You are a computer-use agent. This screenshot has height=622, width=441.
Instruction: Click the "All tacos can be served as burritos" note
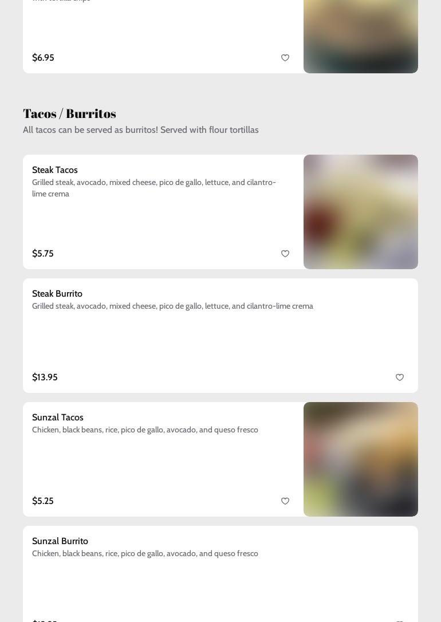point(141,130)
